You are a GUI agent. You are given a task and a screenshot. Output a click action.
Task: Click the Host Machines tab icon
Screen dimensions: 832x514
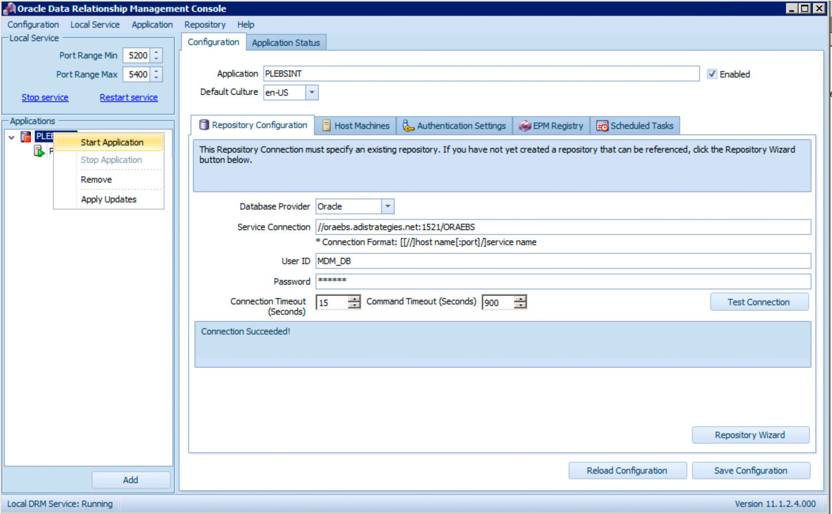pyautogui.click(x=327, y=126)
